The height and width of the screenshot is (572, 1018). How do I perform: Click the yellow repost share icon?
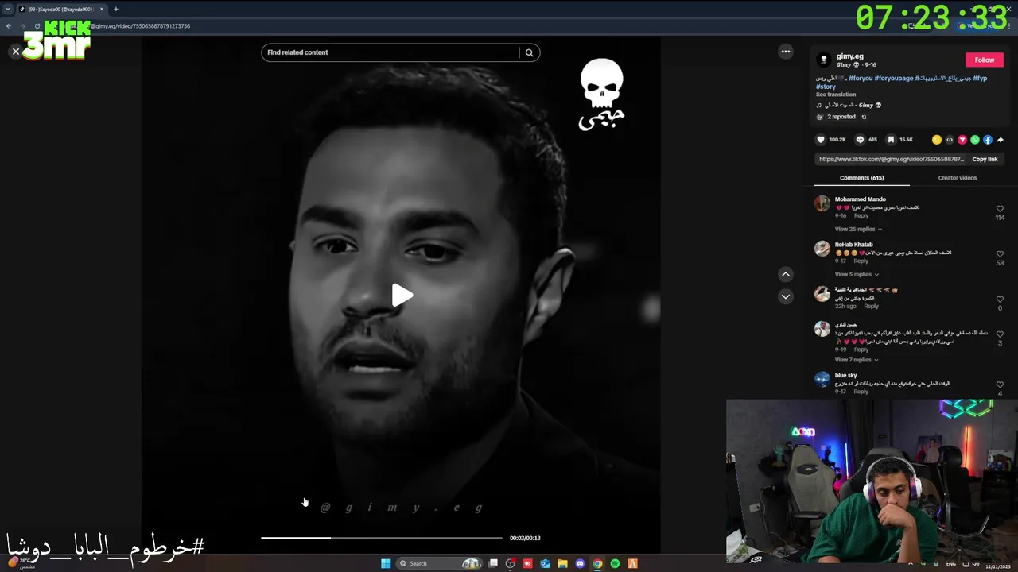point(937,140)
